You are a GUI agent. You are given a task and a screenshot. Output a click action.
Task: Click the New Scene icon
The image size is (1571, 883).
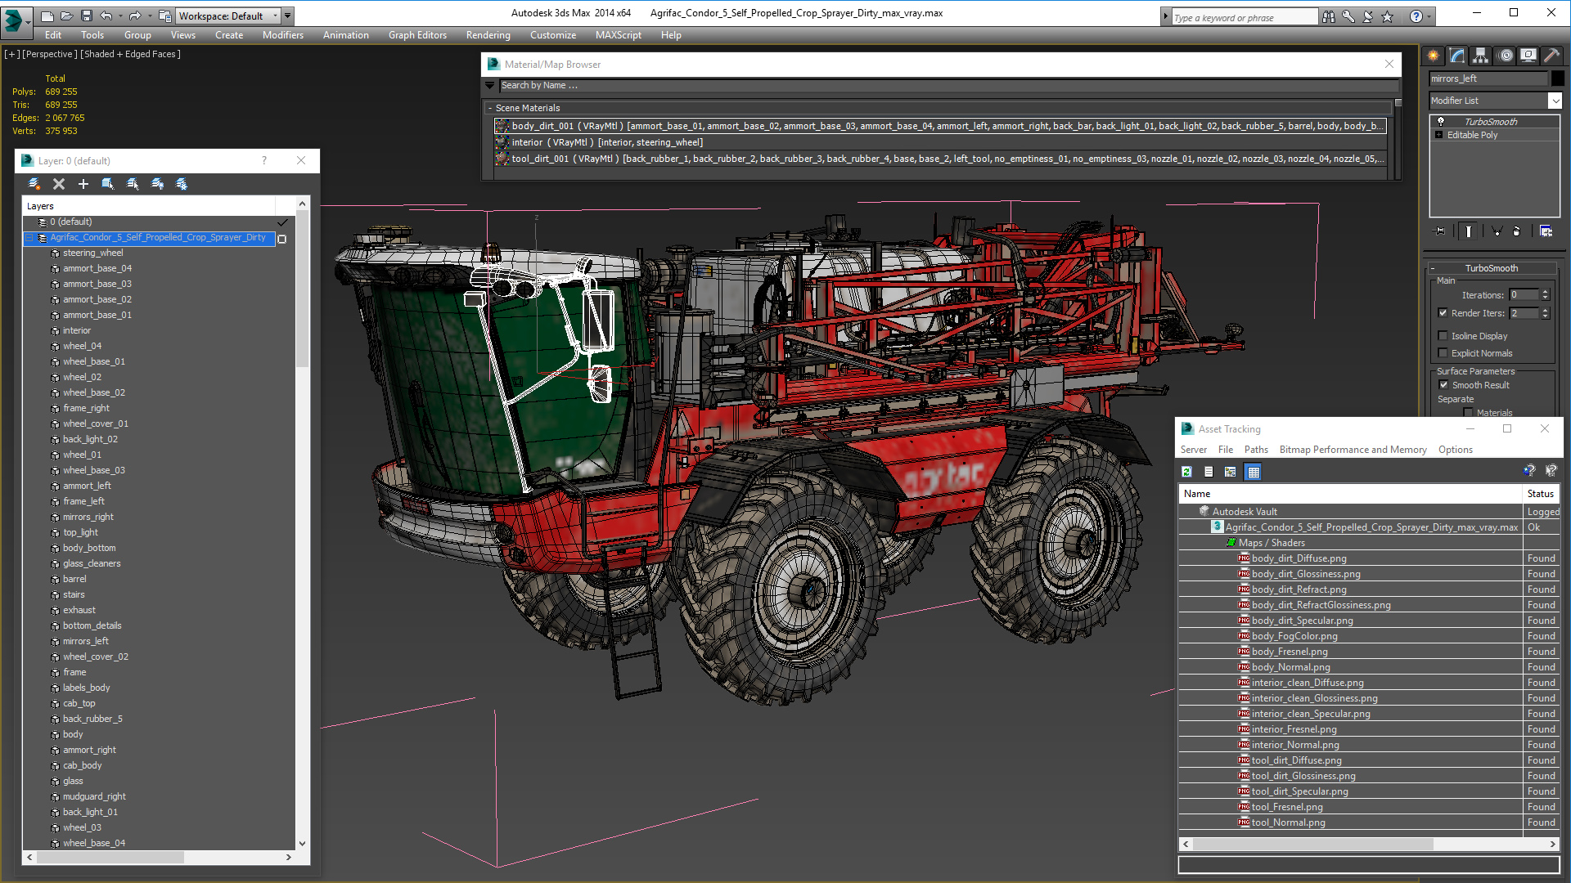(47, 16)
